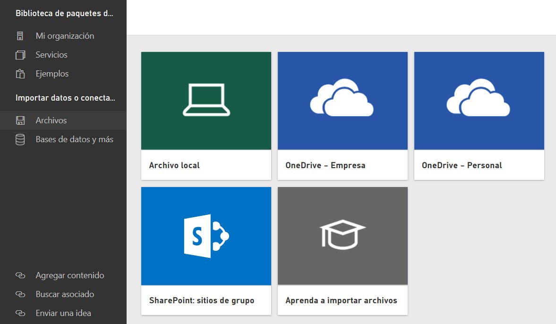Screen dimensions: 556x324
Task: Click link icon next to Buscar asociado
Action: tap(20, 294)
